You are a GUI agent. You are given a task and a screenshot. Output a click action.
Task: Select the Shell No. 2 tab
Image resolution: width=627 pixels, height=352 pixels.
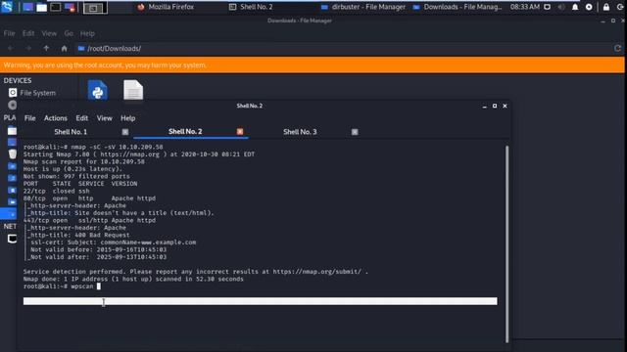click(x=185, y=131)
